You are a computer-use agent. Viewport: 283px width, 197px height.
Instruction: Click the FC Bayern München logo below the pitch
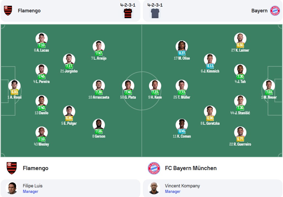coord(154,168)
